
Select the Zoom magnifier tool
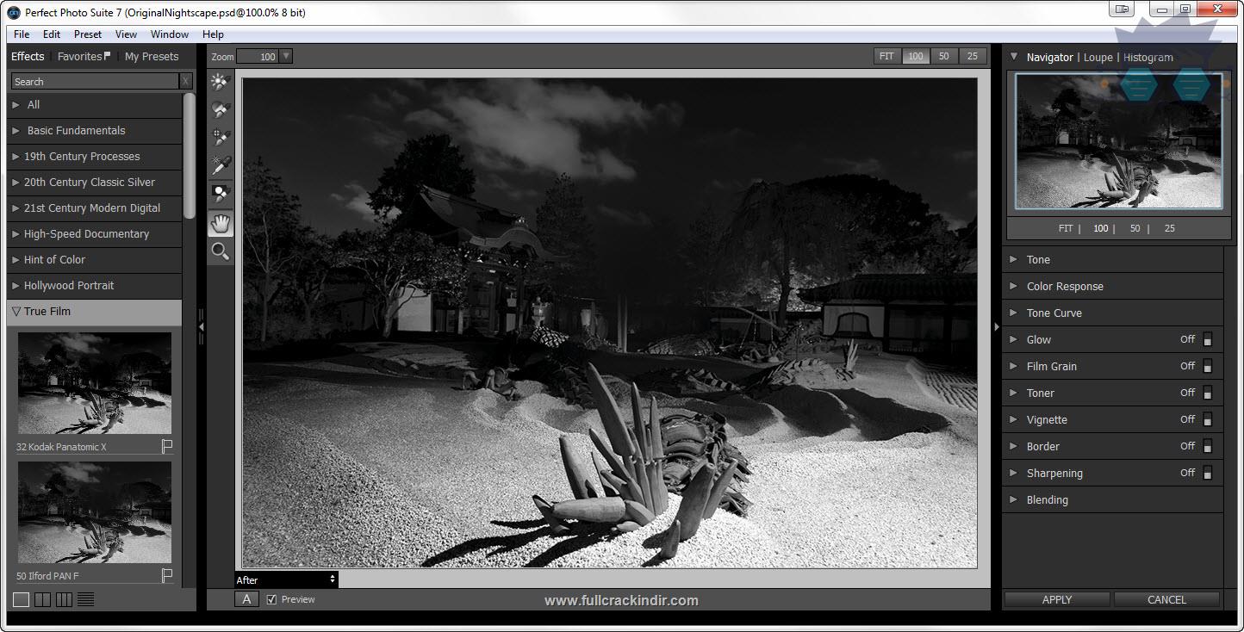221,251
